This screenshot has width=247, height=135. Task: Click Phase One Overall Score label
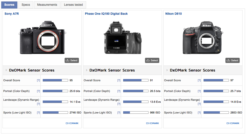click(92, 80)
